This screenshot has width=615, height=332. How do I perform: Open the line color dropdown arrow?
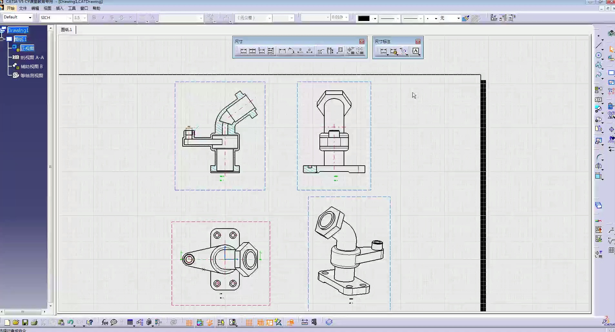(375, 18)
